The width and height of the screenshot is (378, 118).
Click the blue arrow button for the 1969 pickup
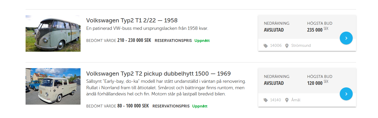346,94
